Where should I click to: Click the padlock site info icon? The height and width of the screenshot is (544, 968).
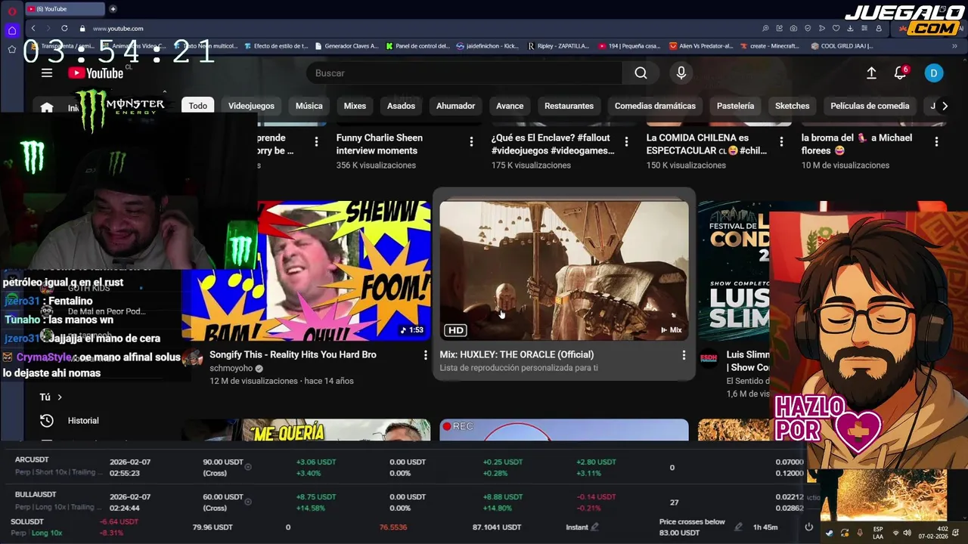point(82,28)
